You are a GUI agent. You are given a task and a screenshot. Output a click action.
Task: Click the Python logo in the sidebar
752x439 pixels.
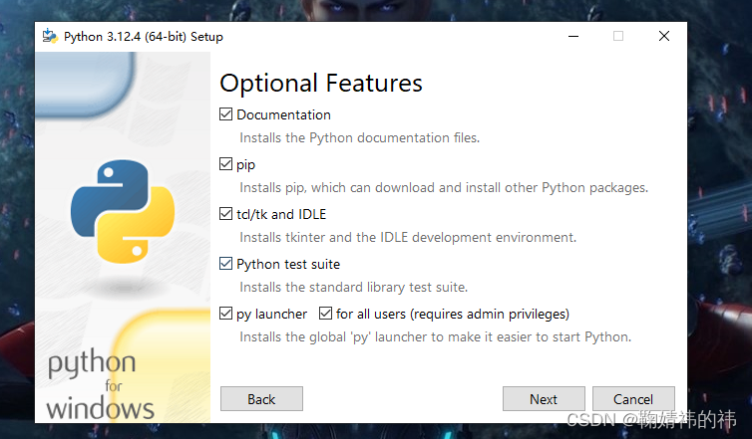(123, 211)
